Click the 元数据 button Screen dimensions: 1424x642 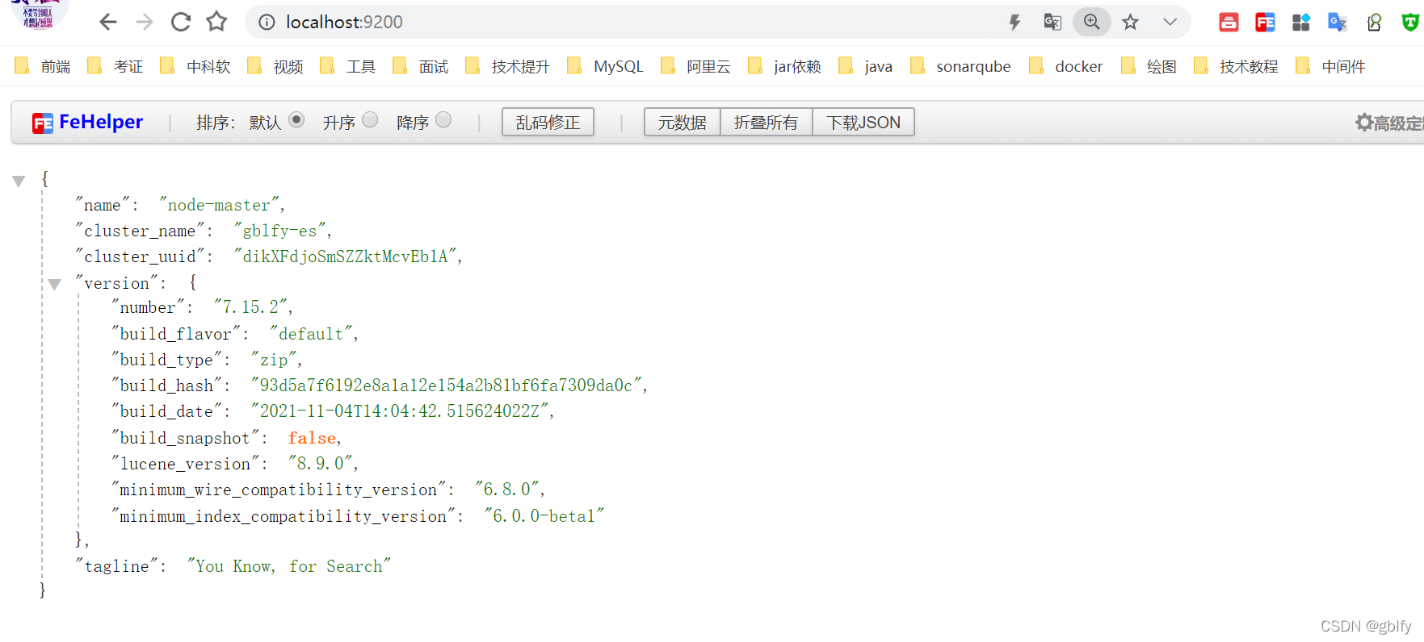[x=682, y=122]
